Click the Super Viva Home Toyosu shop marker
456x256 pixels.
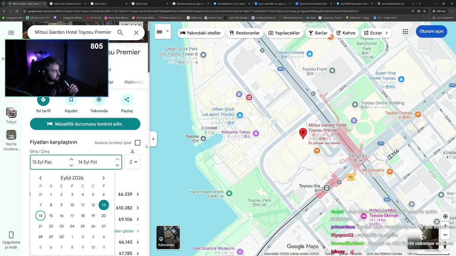pyautogui.click(x=401, y=79)
